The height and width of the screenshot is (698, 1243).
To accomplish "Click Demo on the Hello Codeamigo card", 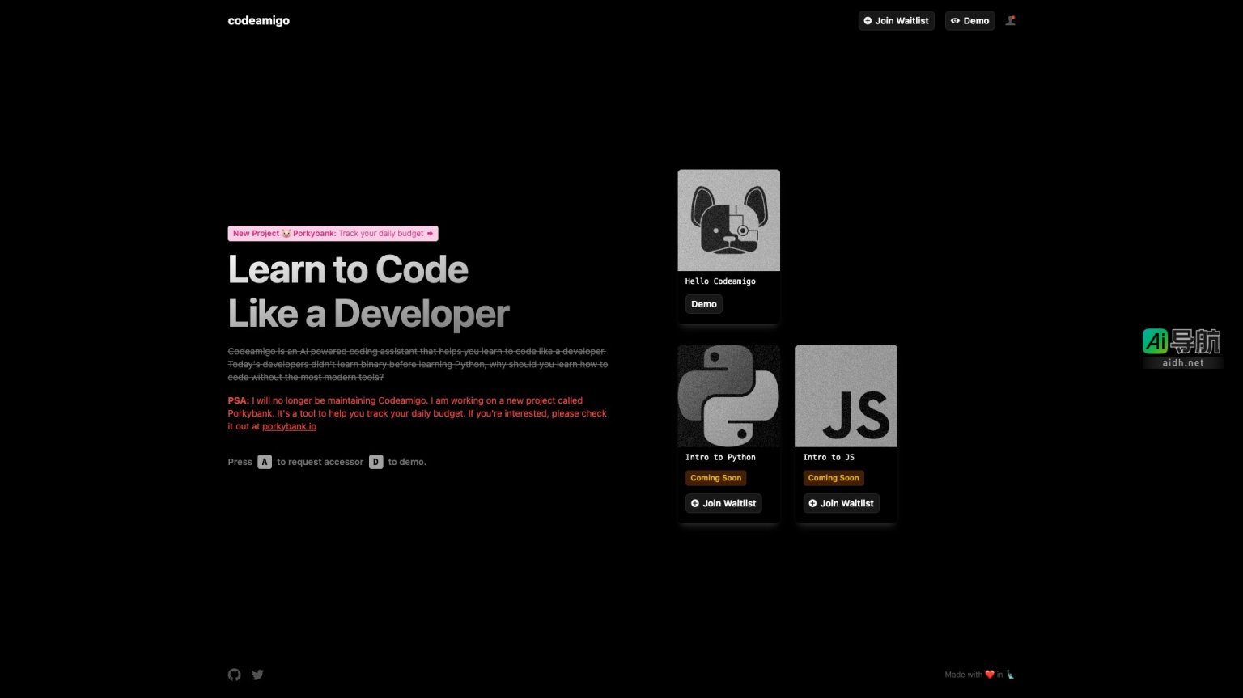I will coord(703,303).
